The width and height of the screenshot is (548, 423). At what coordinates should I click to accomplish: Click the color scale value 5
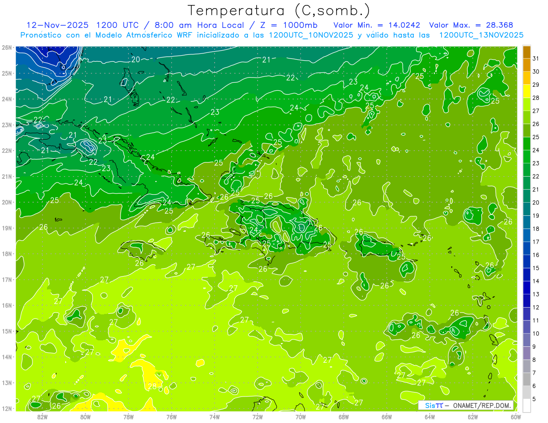point(534,399)
